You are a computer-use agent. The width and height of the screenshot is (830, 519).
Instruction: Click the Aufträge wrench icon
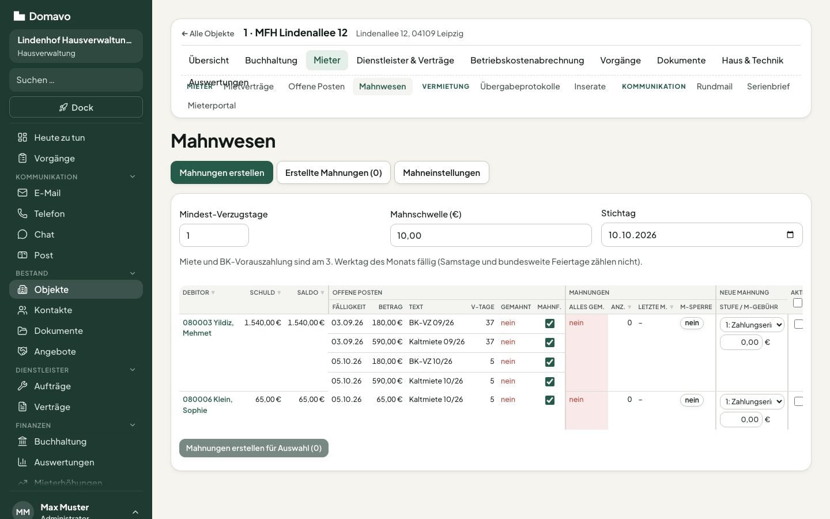(x=22, y=386)
